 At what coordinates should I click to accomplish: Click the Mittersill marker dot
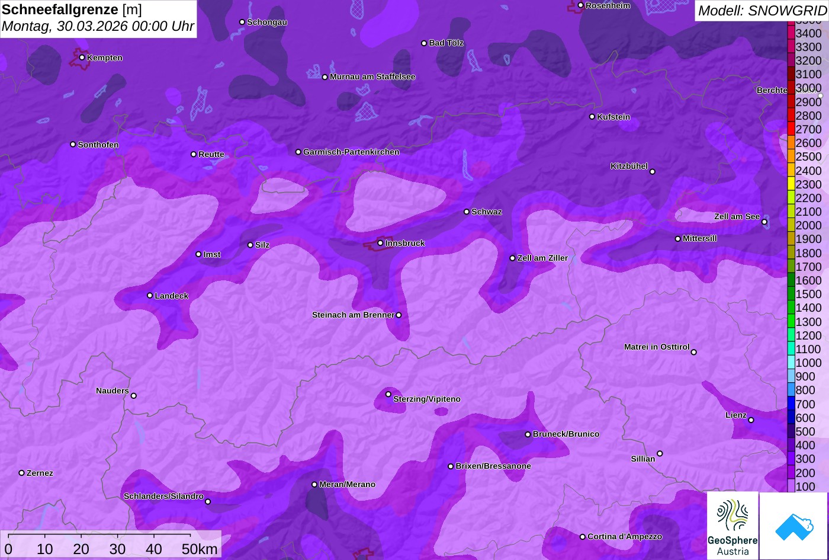click(x=678, y=239)
